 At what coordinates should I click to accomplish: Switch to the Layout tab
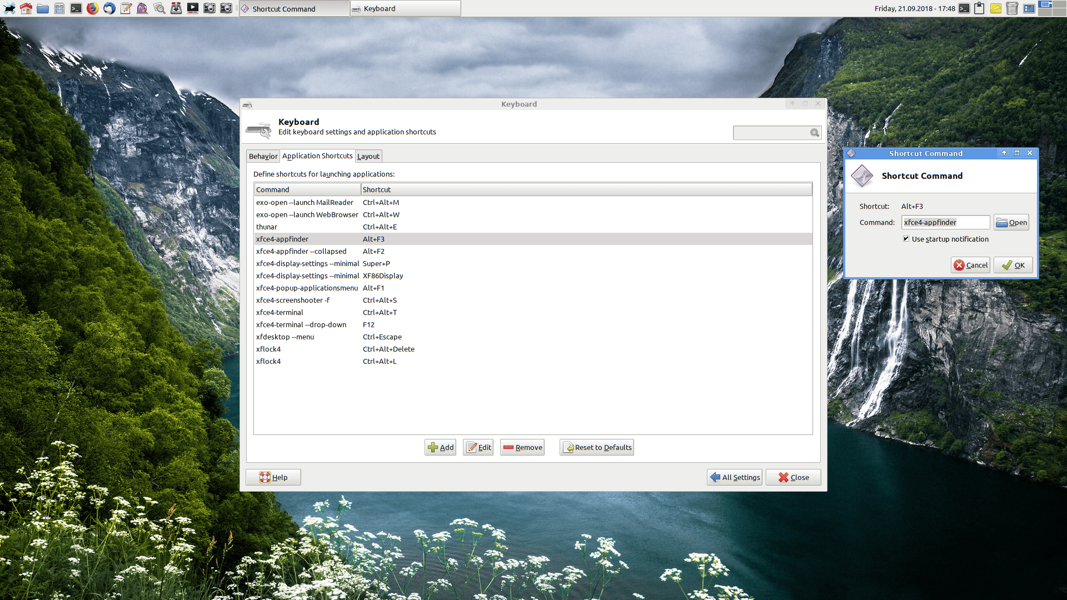coord(368,157)
